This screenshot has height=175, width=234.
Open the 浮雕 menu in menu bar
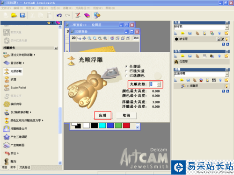[x=68, y=8]
